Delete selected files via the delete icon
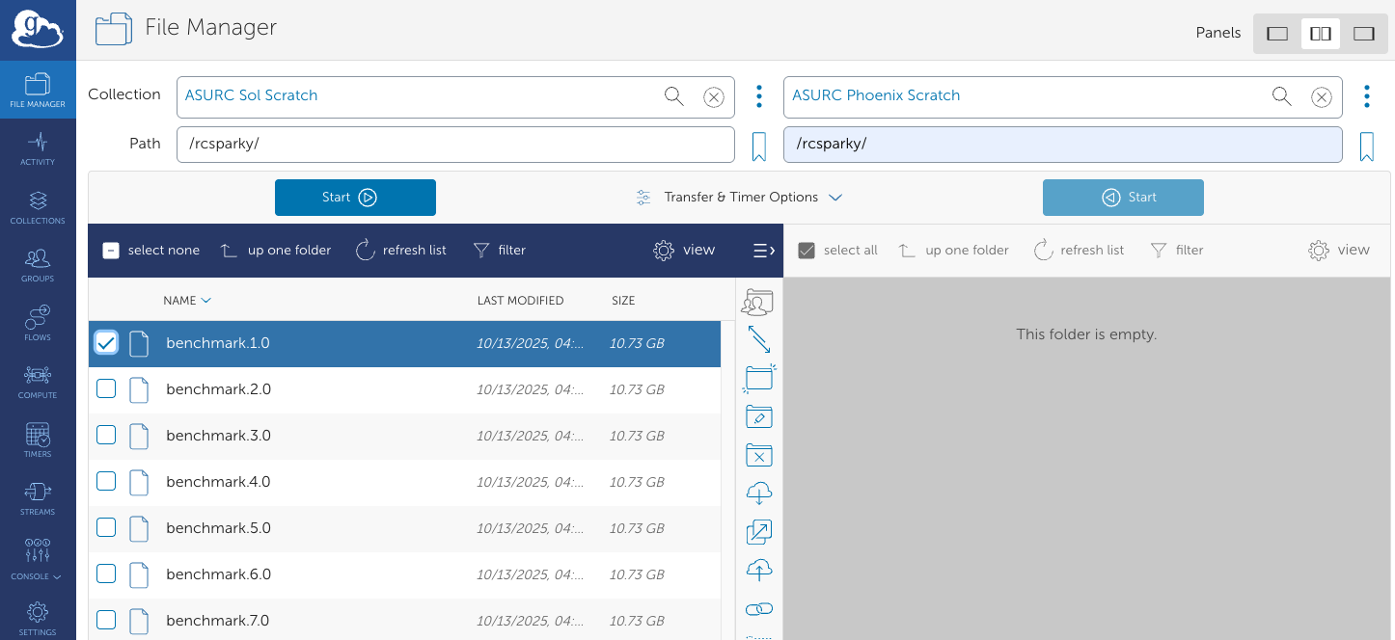 pos(758,455)
